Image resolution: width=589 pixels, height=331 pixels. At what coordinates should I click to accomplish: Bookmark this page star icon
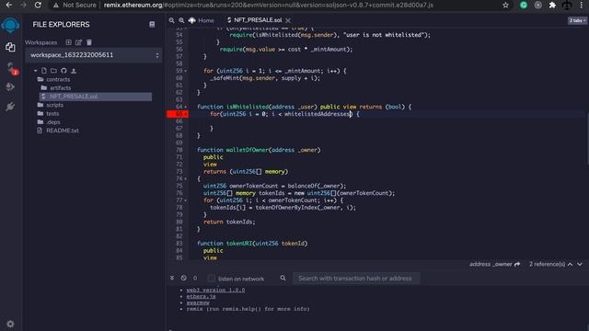click(505, 6)
